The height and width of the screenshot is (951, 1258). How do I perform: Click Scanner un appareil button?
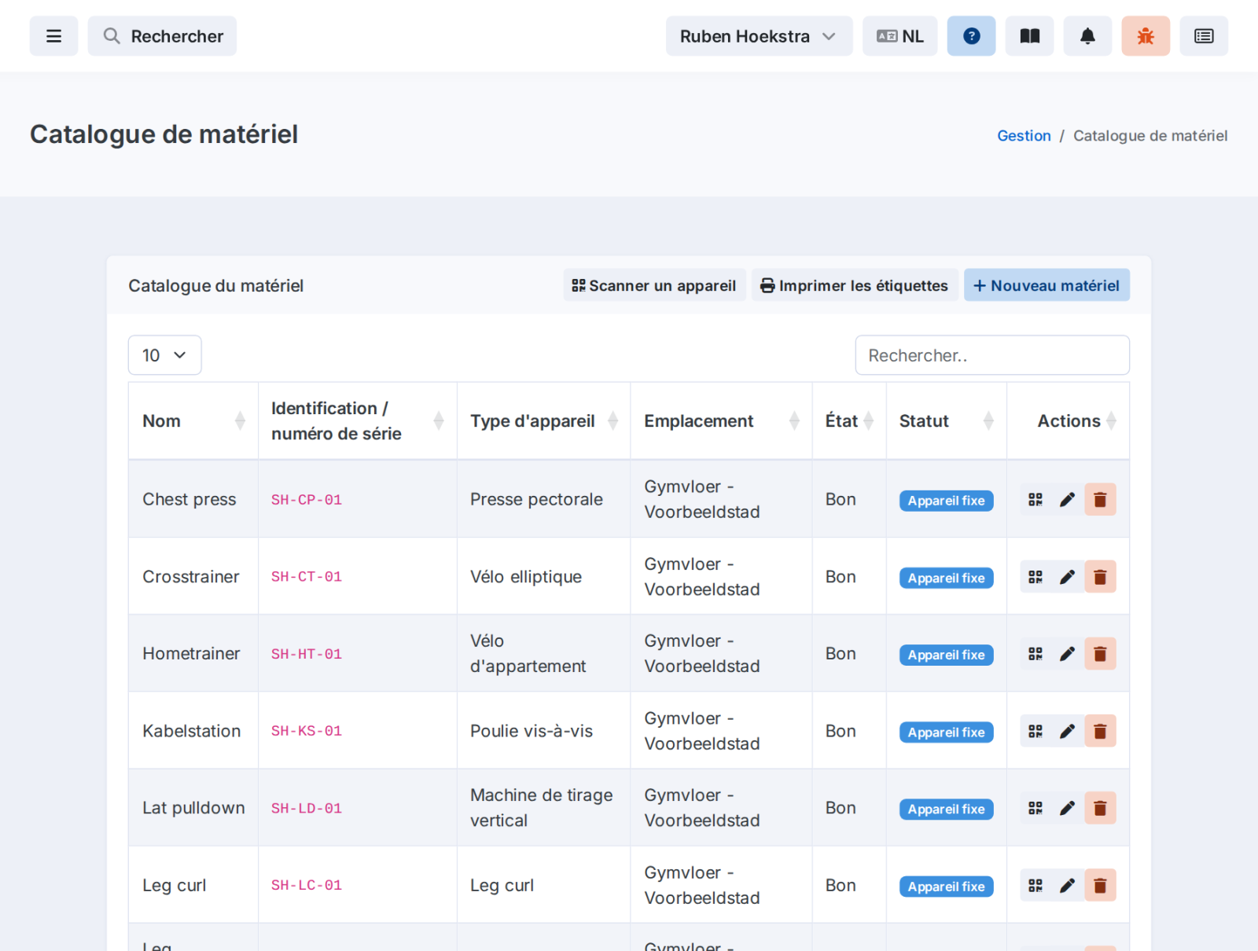(x=654, y=285)
